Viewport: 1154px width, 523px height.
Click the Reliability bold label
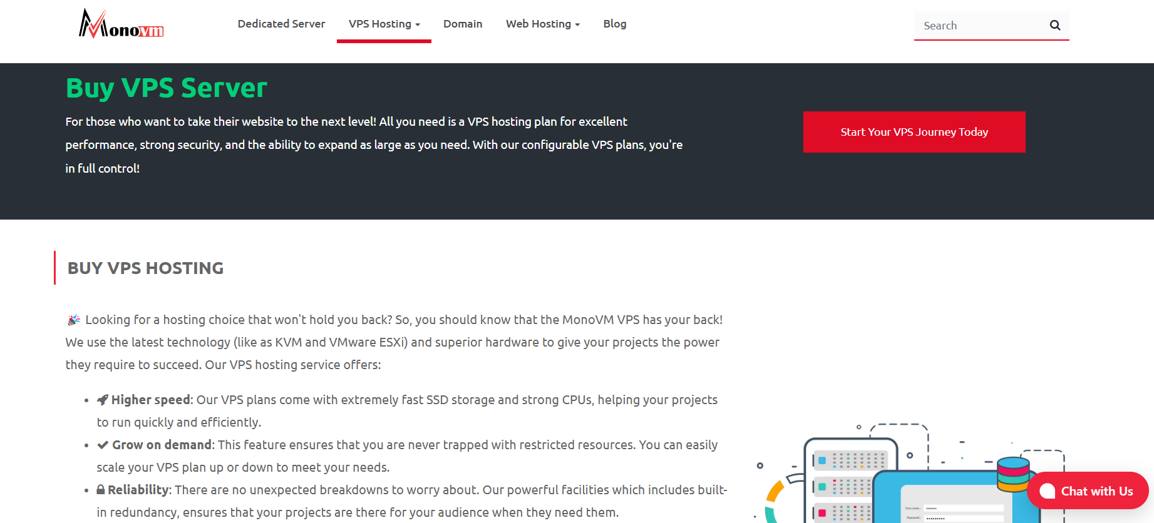[x=138, y=490]
